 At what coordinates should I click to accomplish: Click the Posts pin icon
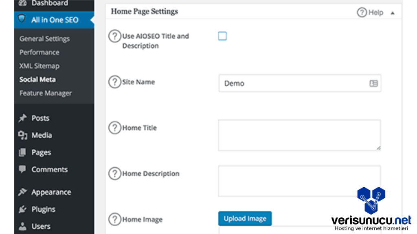[23, 118]
